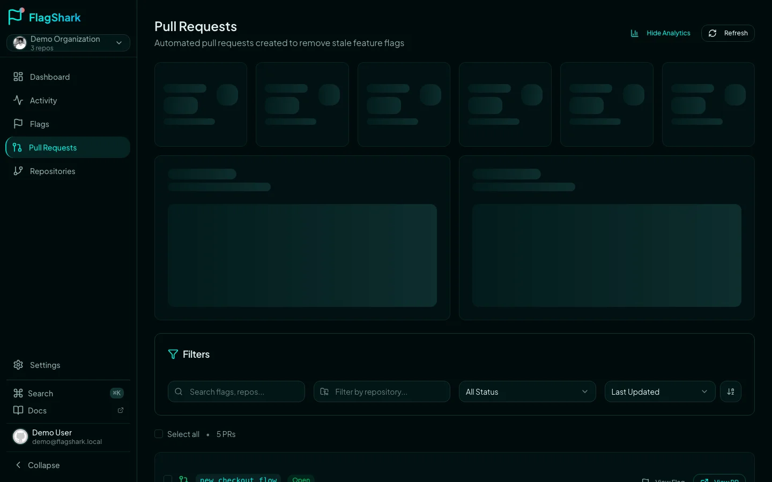The width and height of the screenshot is (772, 482).
Task: Click the Docs external link icon
Action: click(121, 411)
